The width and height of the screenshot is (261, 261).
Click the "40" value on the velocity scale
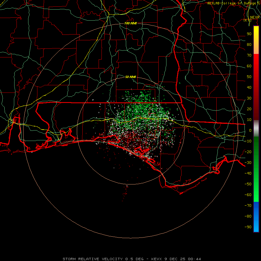(249, 88)
